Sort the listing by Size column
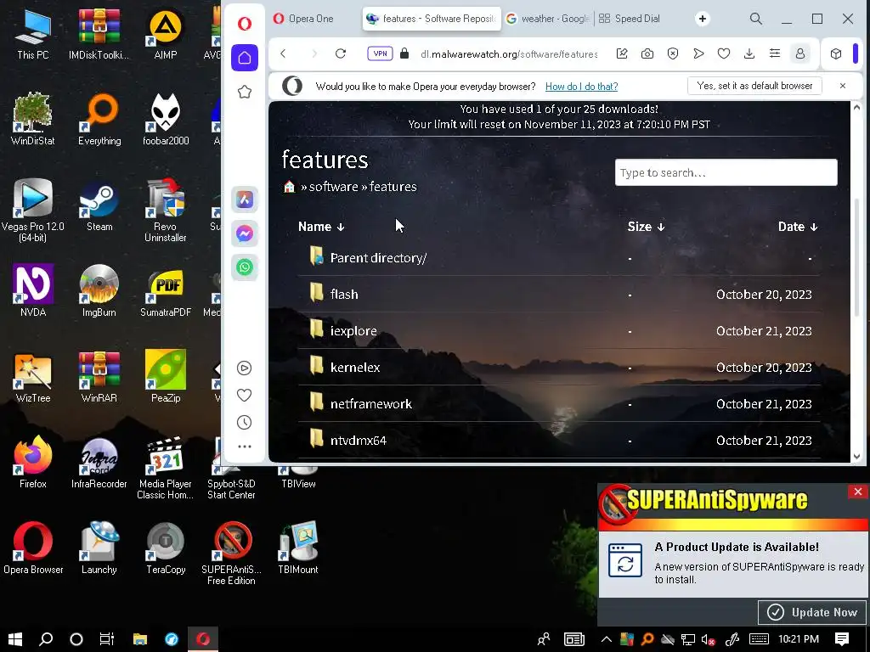 (x=646, y=227)
